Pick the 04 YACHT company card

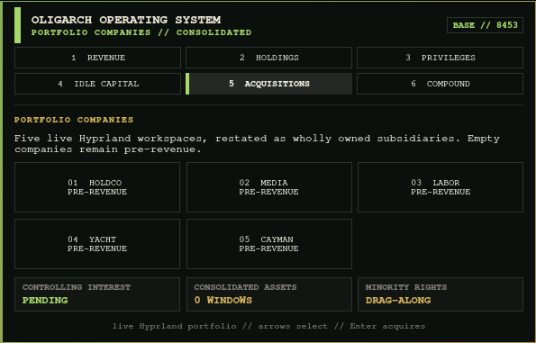97,244
